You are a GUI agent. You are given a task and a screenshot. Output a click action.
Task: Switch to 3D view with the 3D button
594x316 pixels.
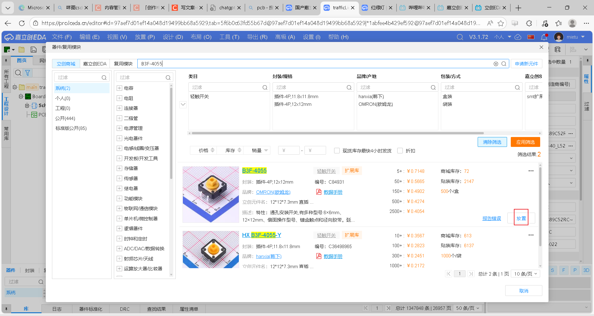pos(586,270)
